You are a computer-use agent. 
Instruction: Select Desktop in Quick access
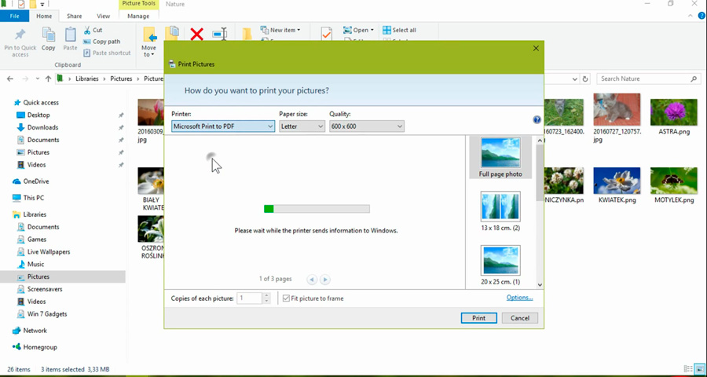pos(38,115)
